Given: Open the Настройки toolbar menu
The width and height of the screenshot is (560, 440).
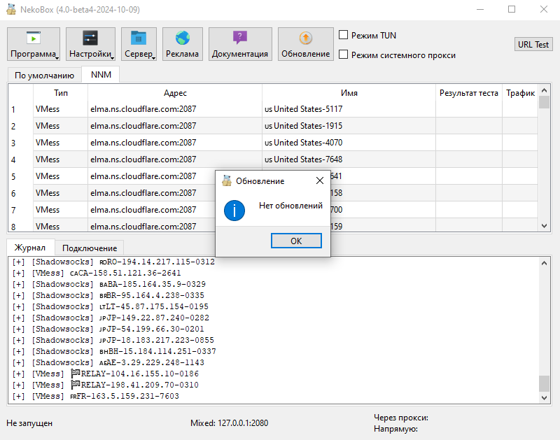Looking at the screenshot, I should point(90,44).
